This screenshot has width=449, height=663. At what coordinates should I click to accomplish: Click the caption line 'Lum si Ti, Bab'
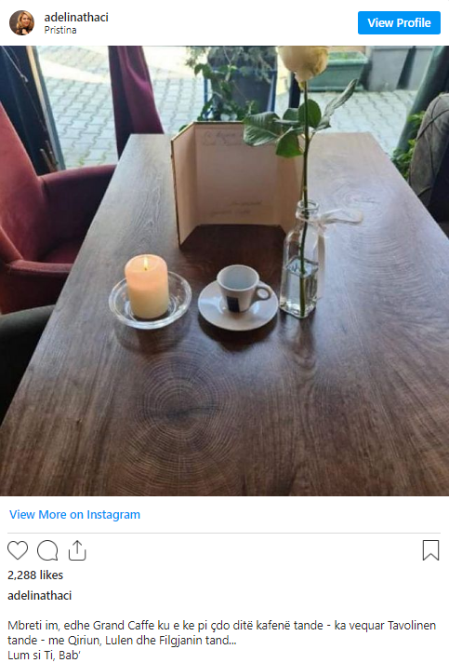(45, 655)
